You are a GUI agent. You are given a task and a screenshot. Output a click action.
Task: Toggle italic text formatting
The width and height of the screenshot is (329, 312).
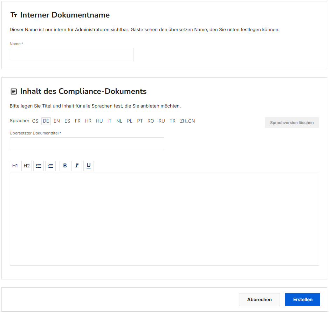tap(77, 166)
